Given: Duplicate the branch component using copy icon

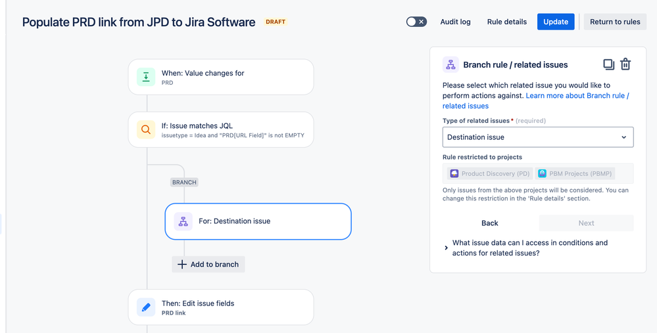Looking at the screenshot, I should (x=608, y=64).
